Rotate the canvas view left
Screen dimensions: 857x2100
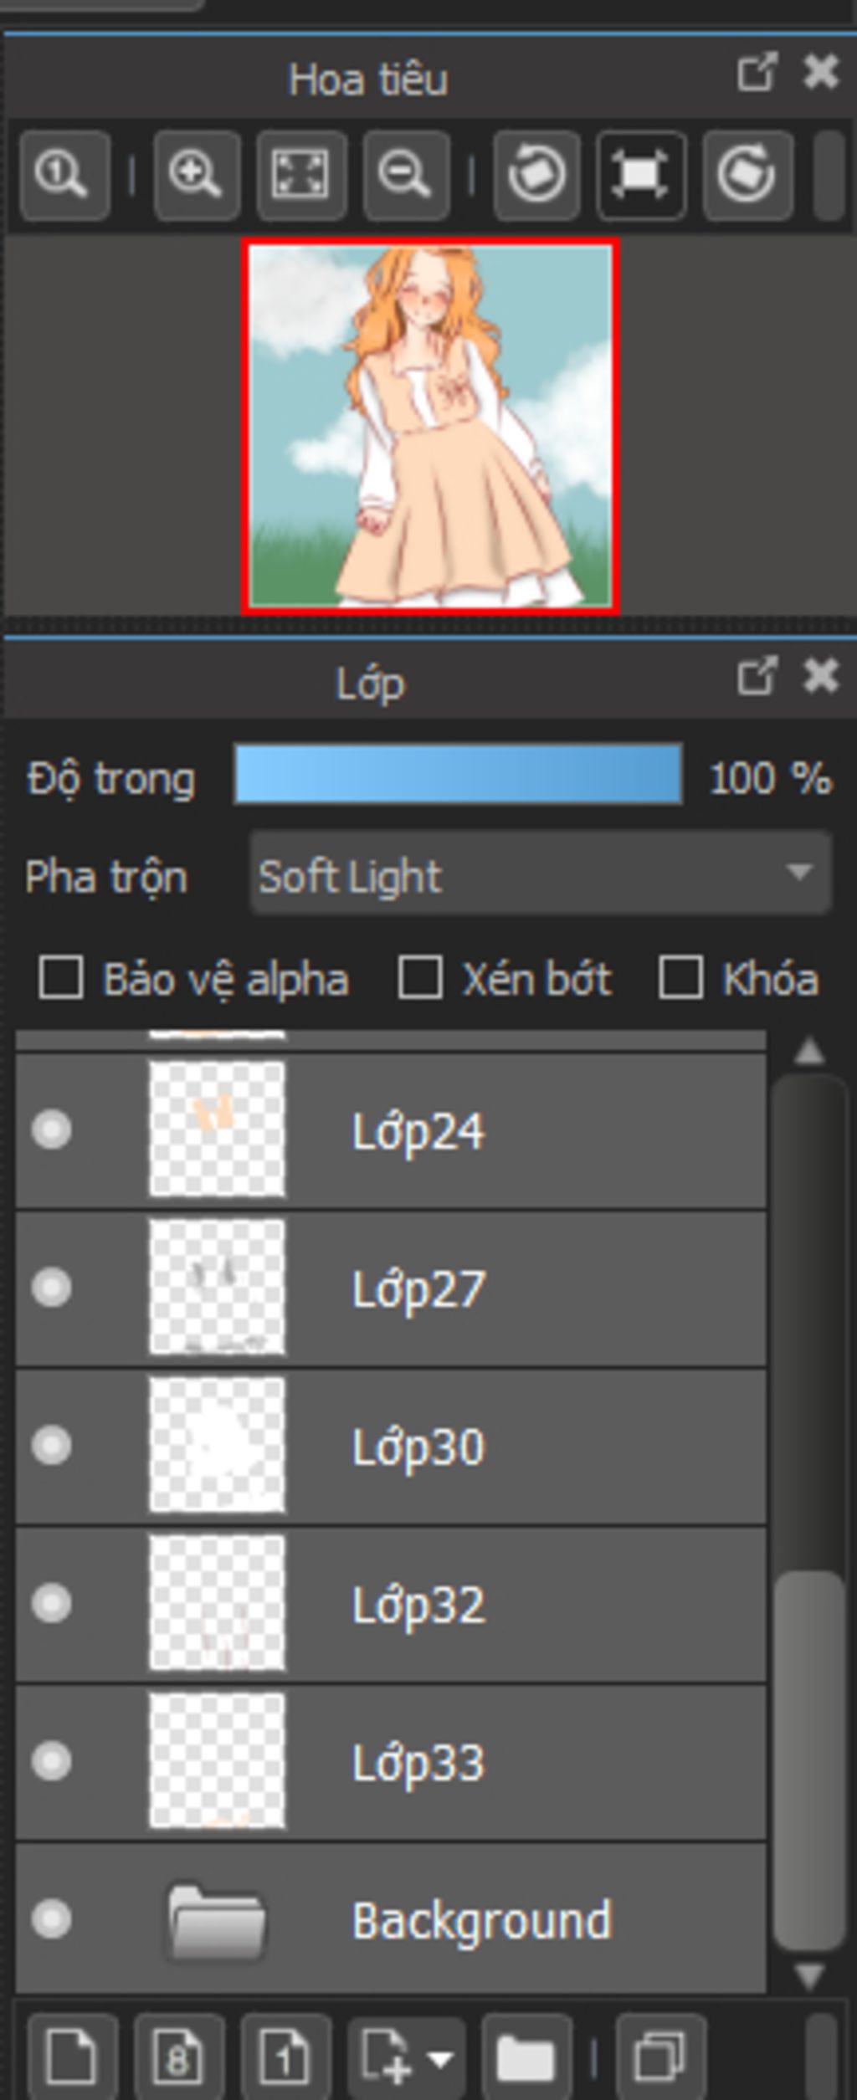[536, 175]
